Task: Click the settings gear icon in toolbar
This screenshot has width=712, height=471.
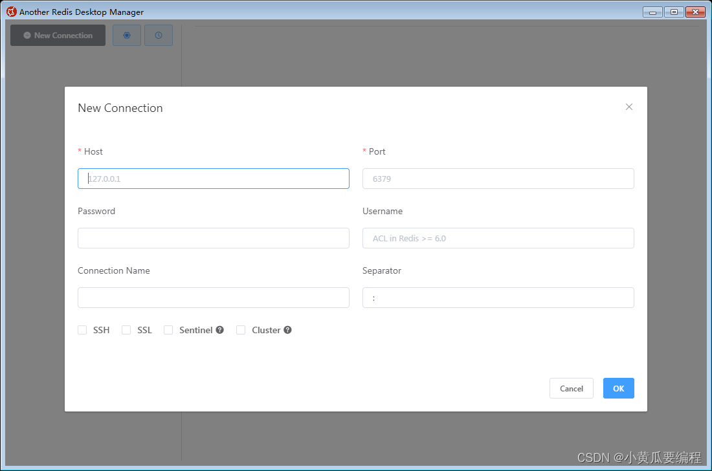Action: (x=127, y=36)
